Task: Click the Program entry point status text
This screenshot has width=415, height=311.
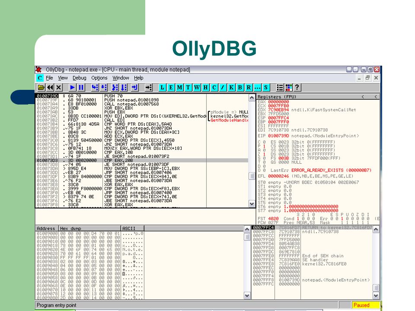Action: [x=56, y=305]
